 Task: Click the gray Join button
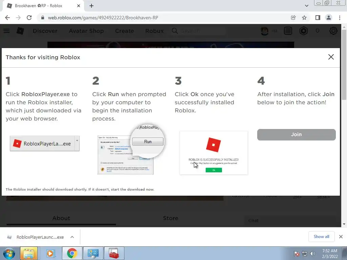[x=296, y=135]
